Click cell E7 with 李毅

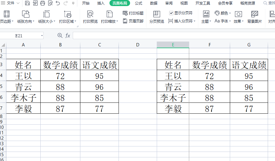[x=173, y=108]
